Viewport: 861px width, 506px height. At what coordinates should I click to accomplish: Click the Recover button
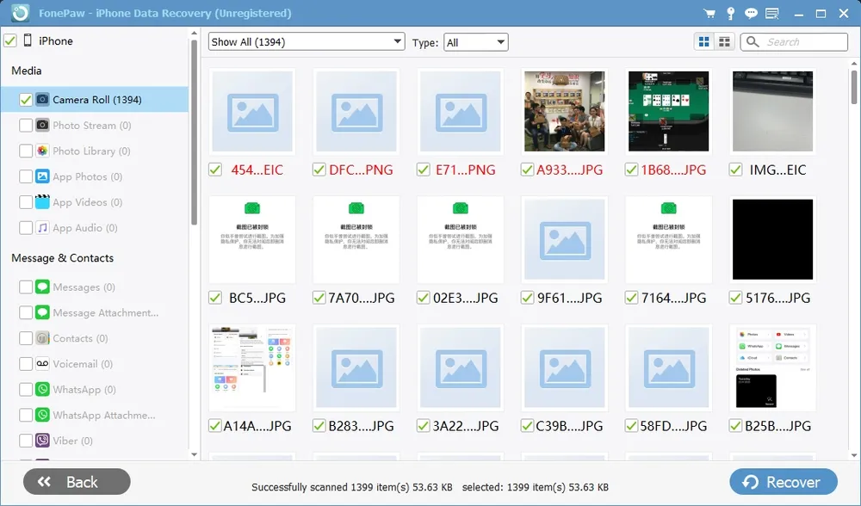[784, 482]
